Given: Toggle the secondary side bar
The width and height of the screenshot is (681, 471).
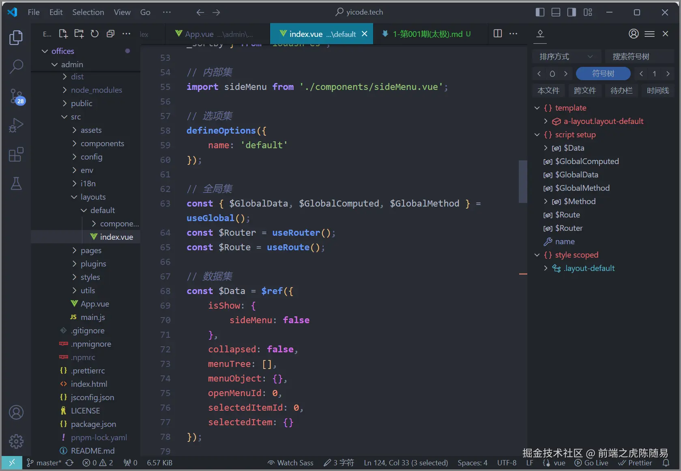Looking at the screenshot, I should coord(571,12).
